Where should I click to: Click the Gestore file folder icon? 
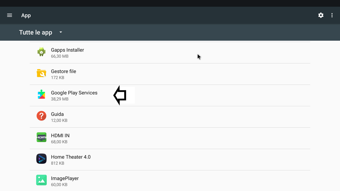coord(41,73)
